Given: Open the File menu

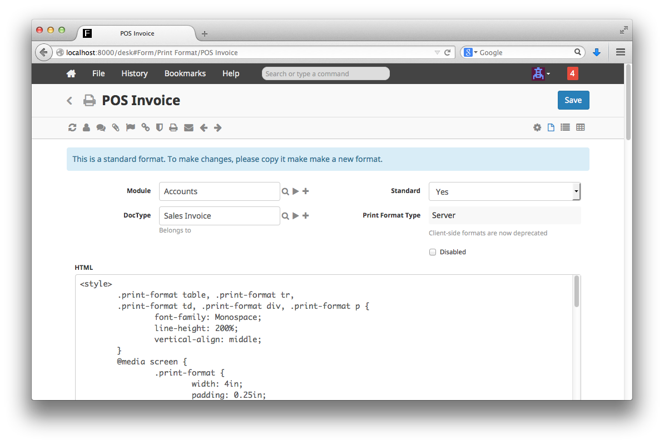Looking at the screenshot, I should (98, 73).
